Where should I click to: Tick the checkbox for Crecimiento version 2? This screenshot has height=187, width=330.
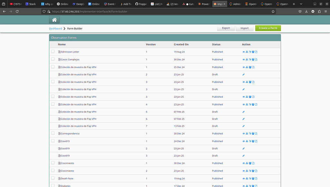pos(53,171)
